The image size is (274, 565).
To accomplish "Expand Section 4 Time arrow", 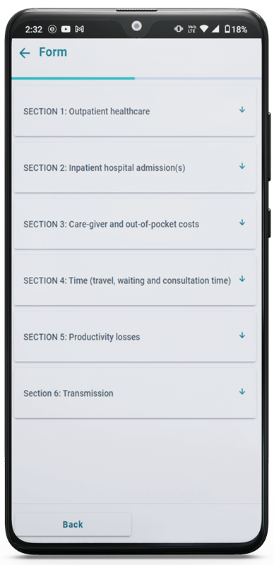I will (242, 278).
